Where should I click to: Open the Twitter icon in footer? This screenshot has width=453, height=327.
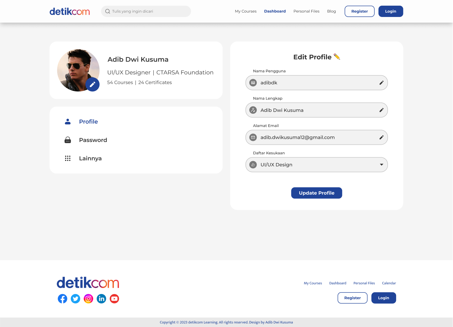(75, 299)
